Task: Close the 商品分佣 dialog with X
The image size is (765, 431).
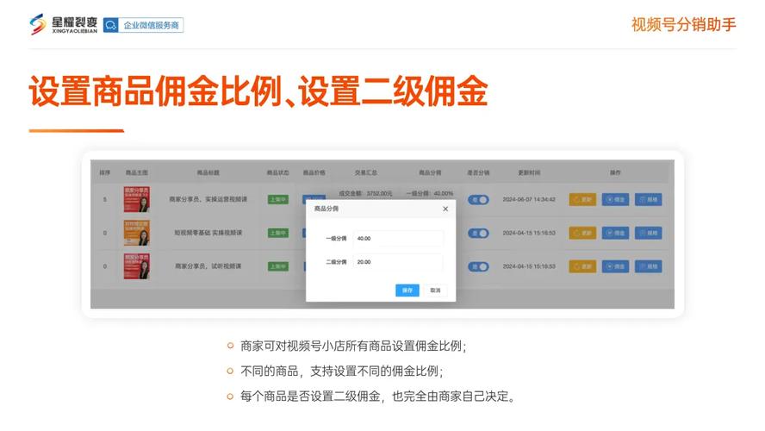Action: (x=445, y=209)
